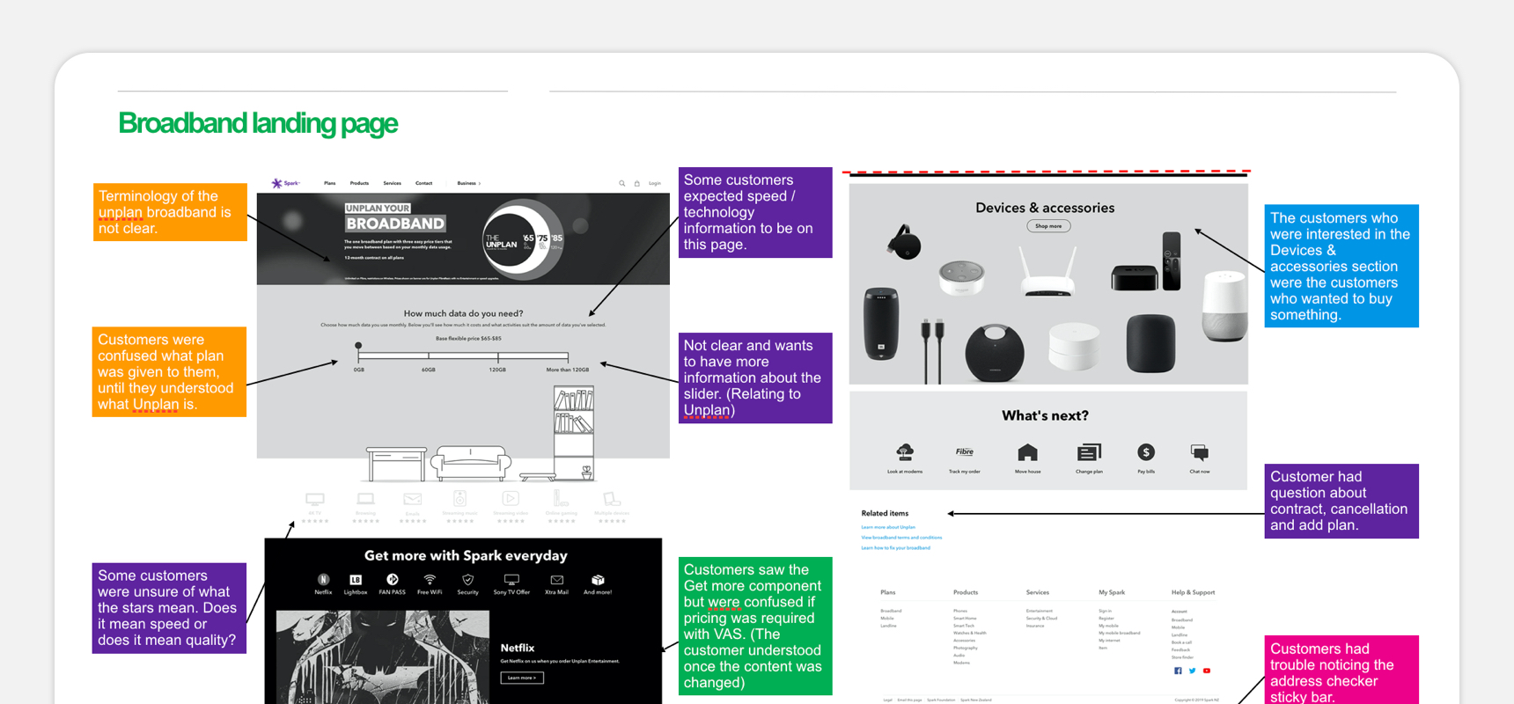Screen dimensions: 1514x704
Task: Open 'View broadband terms and conditions' link
Action: click(901, 538)
